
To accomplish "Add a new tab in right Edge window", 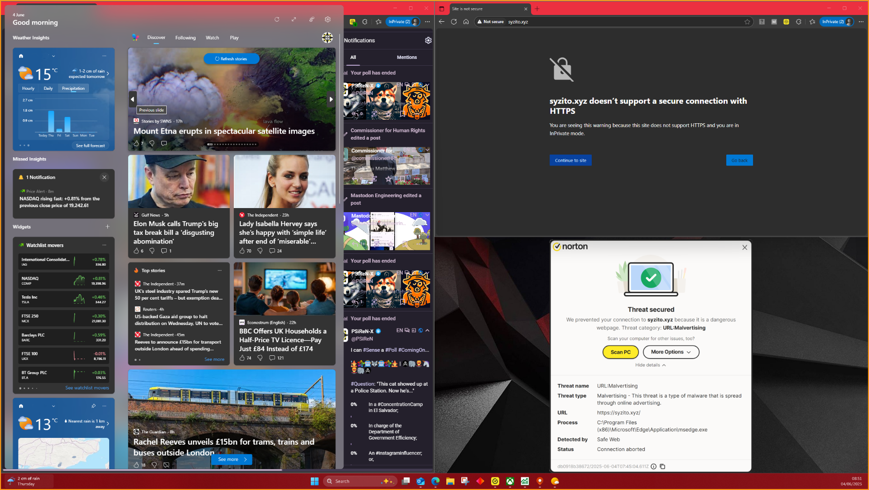I will pyautogui.click(x=537, y=9).
